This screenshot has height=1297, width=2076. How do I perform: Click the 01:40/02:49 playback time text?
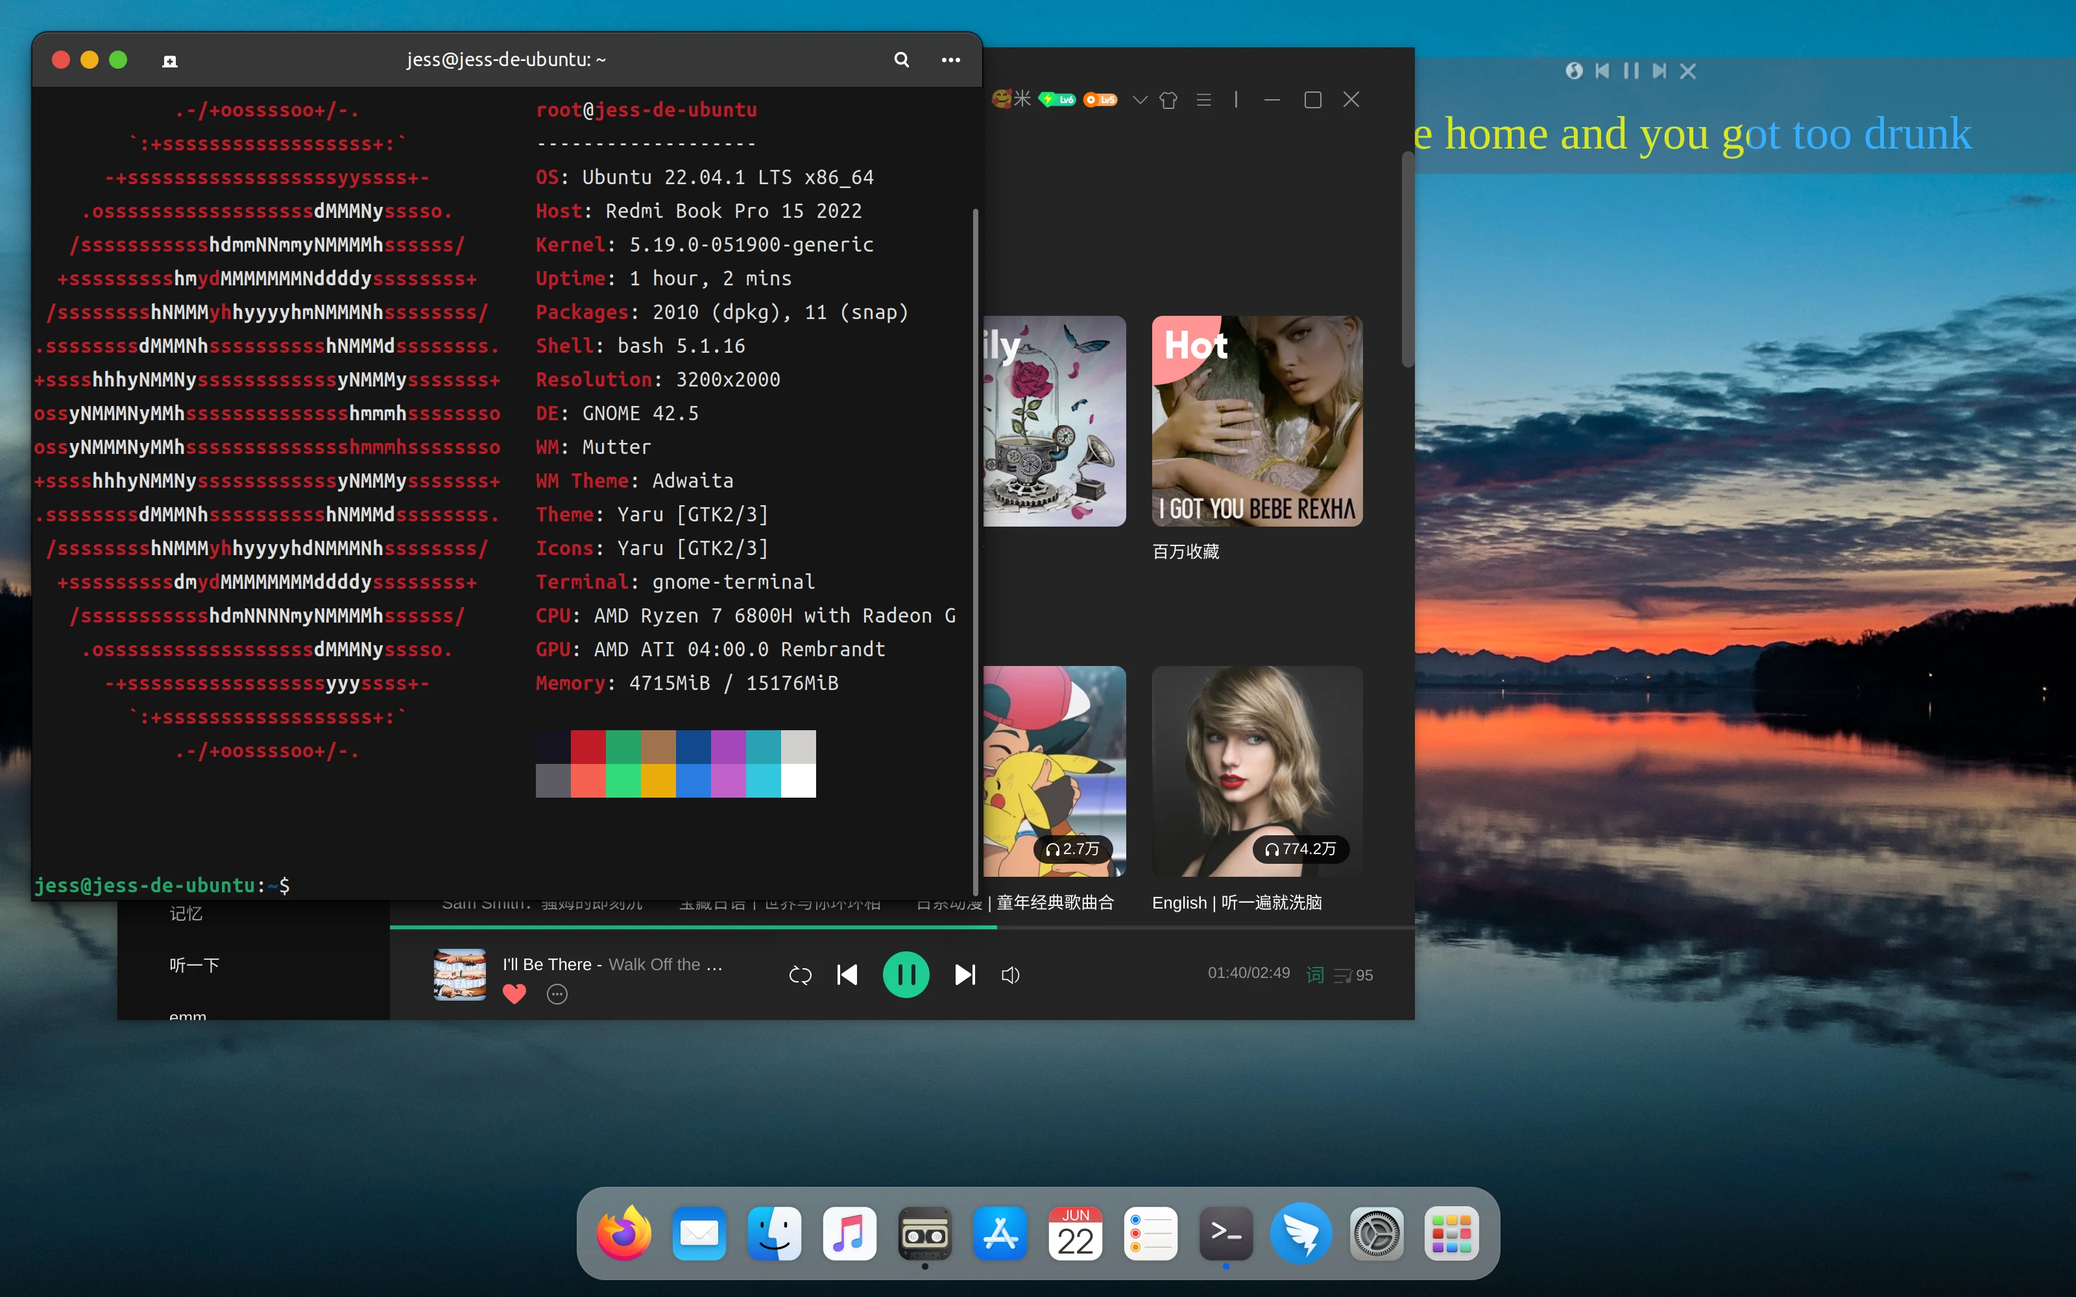pyautogui.click(x=1249, y=973)
